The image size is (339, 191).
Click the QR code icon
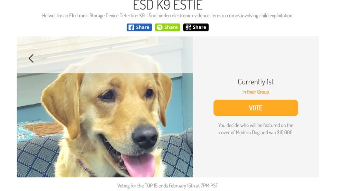[188, 27]
